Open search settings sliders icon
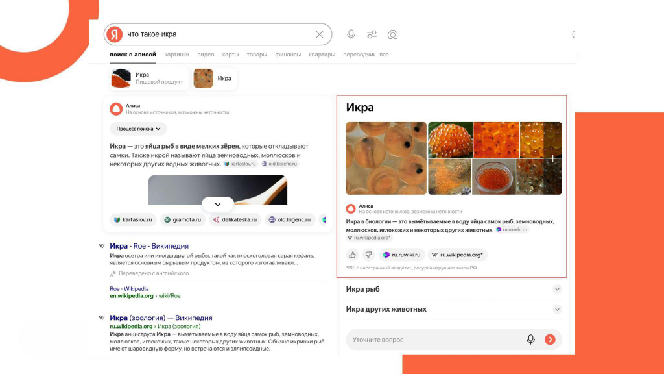Screen dimensions: 664x374 coord(372,34)
